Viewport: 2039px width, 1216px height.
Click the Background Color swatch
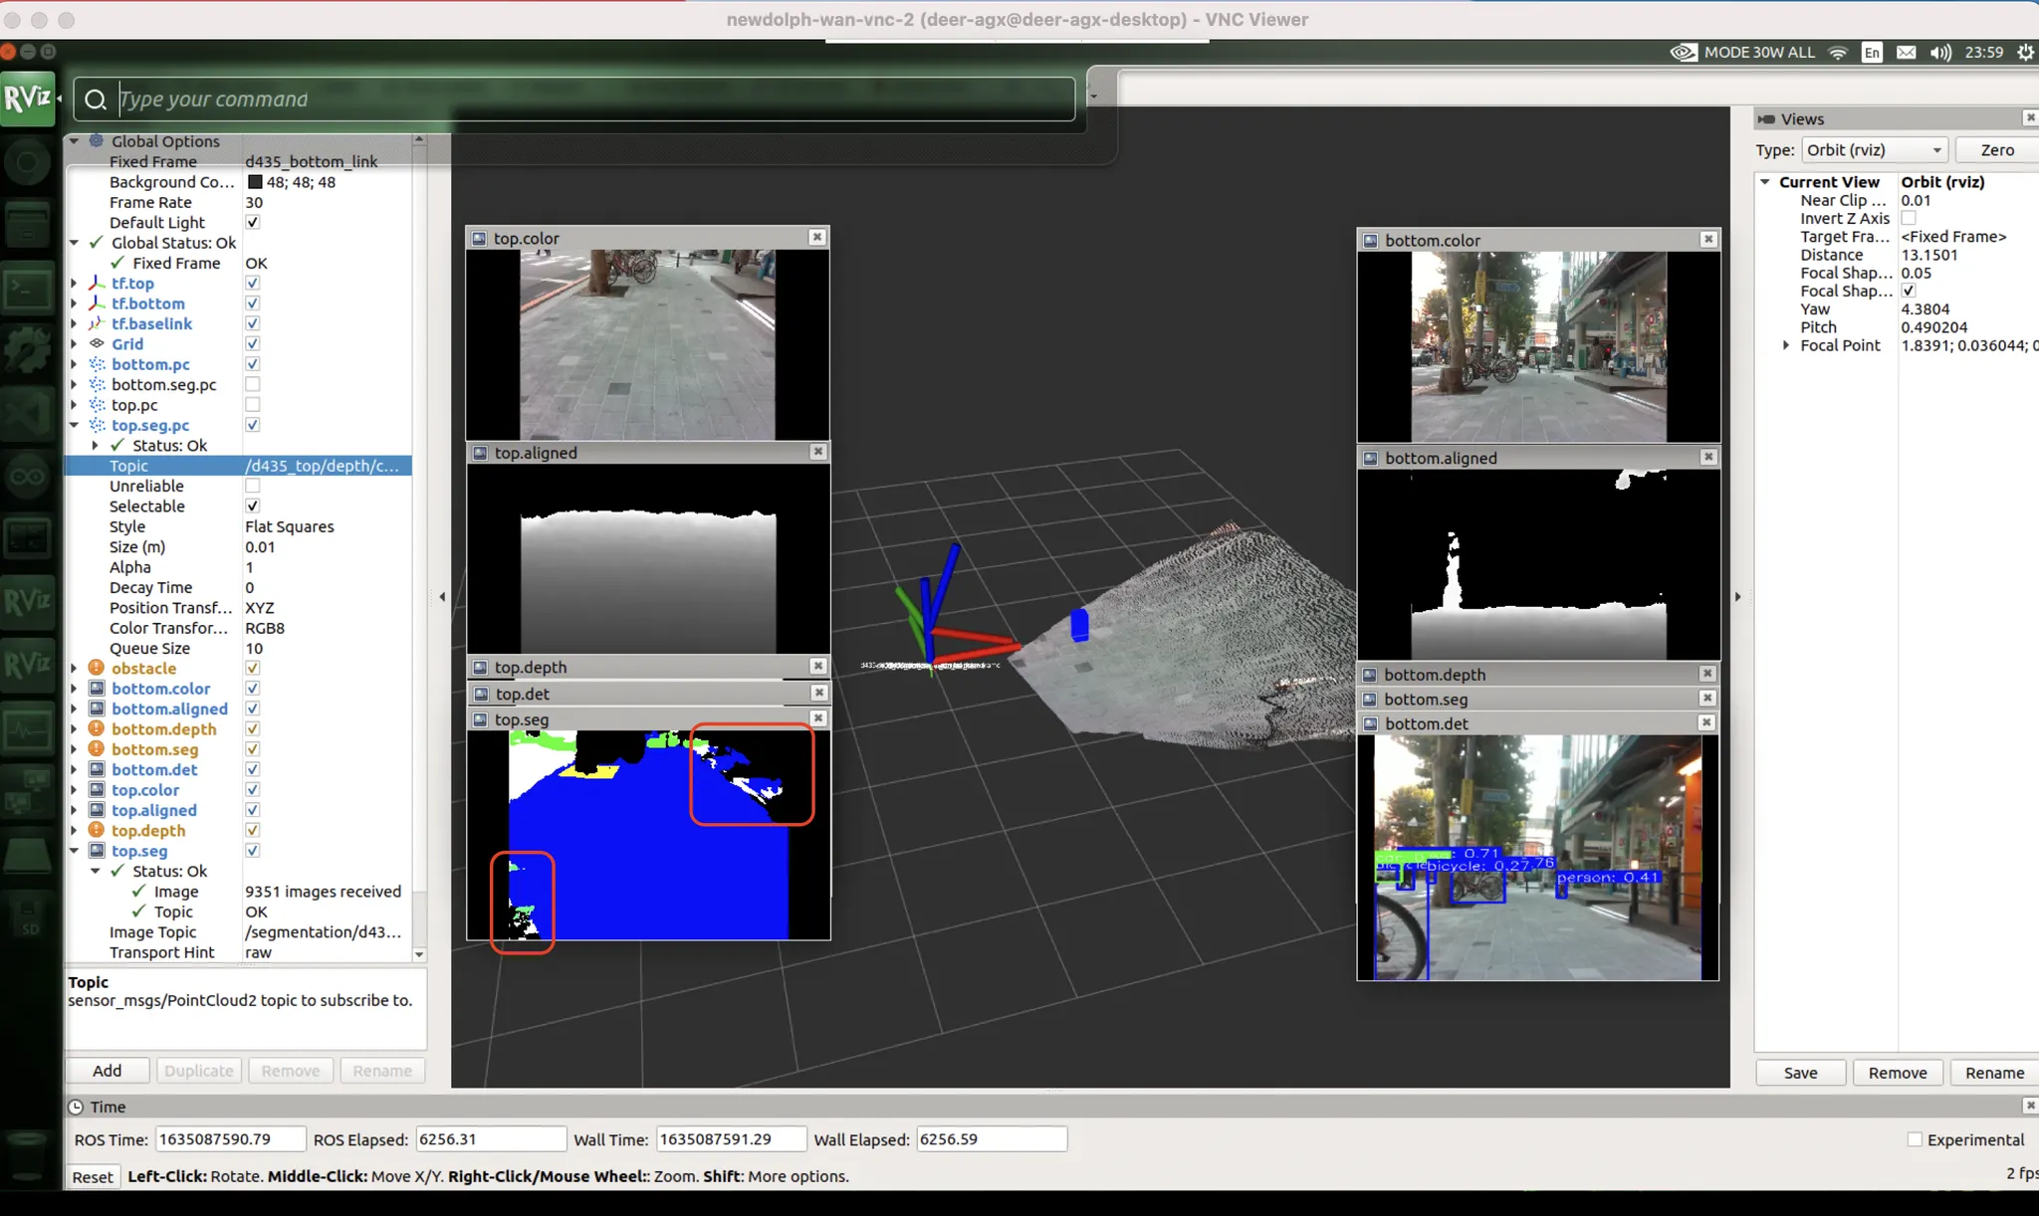tap(255, 182)
